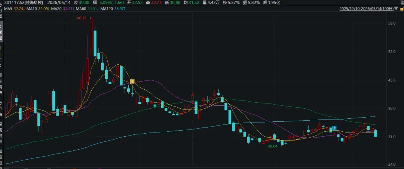Screen dimensions: 404x169
Task: Click the 24.0 price axis label
Action: (x=392, y=165)
